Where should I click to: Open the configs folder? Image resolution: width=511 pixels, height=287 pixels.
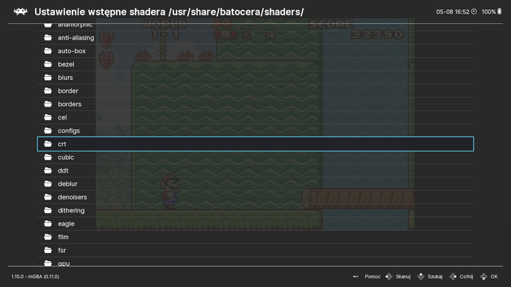pos(256,130)
